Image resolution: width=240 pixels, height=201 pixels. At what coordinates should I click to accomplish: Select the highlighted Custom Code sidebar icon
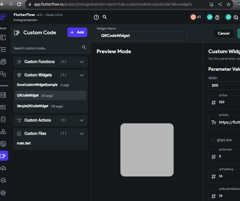[4, 156]
